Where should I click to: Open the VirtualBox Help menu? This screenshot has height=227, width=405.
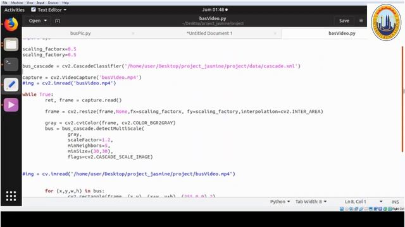(x=65, y=3)
